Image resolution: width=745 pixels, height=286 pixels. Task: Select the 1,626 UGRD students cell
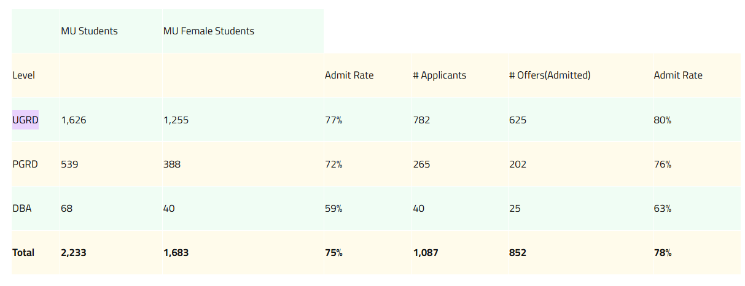(74, 120)
